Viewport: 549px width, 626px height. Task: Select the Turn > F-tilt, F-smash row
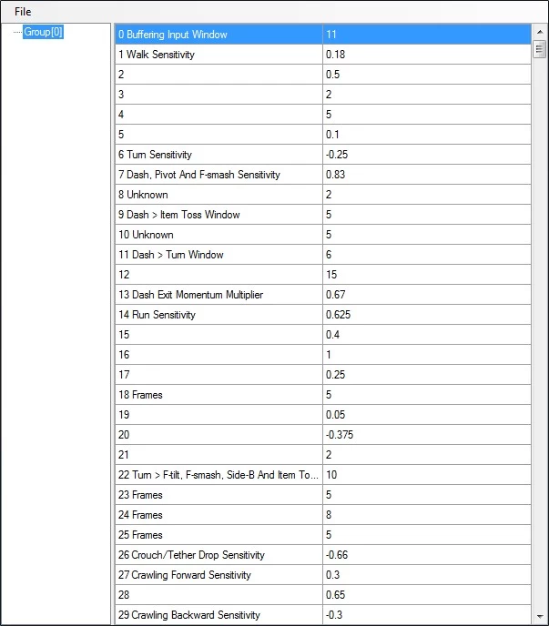pyautogui.click(x=219, y=475)
